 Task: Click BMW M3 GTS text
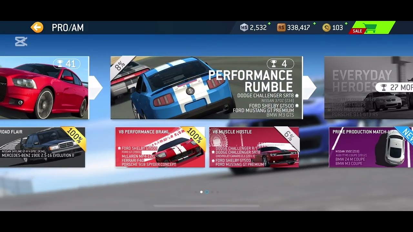[280, 115]
